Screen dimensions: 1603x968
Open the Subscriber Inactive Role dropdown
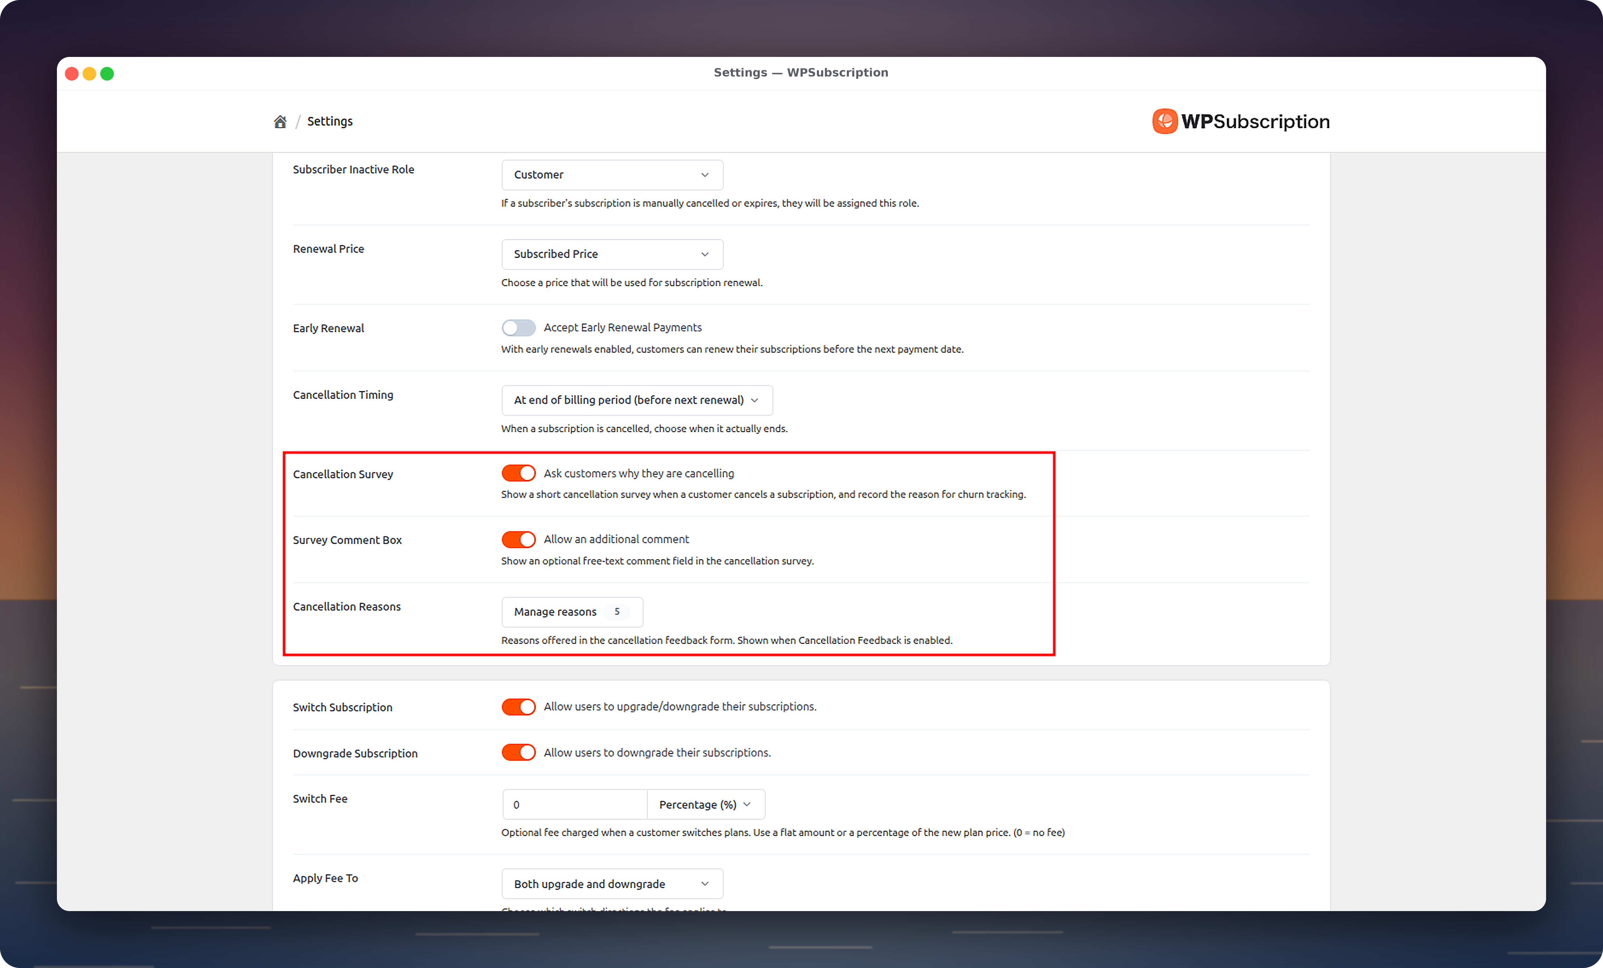point(612,175)
